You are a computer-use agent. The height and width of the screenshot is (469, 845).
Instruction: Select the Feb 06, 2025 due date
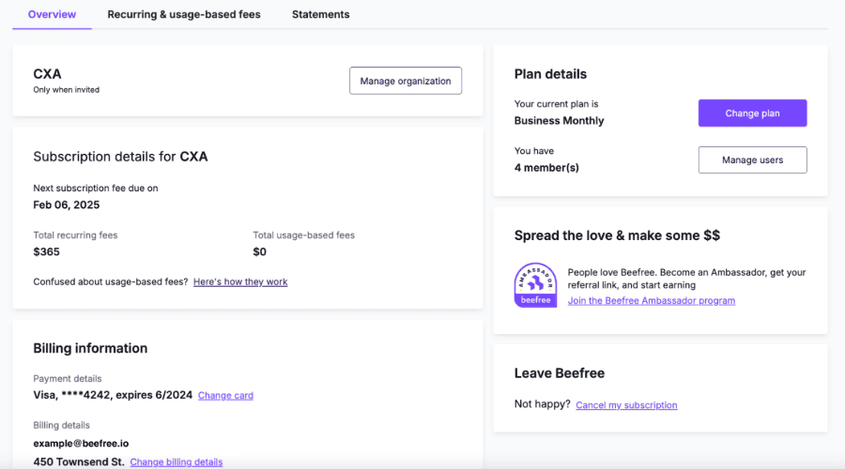coord(66,204)
